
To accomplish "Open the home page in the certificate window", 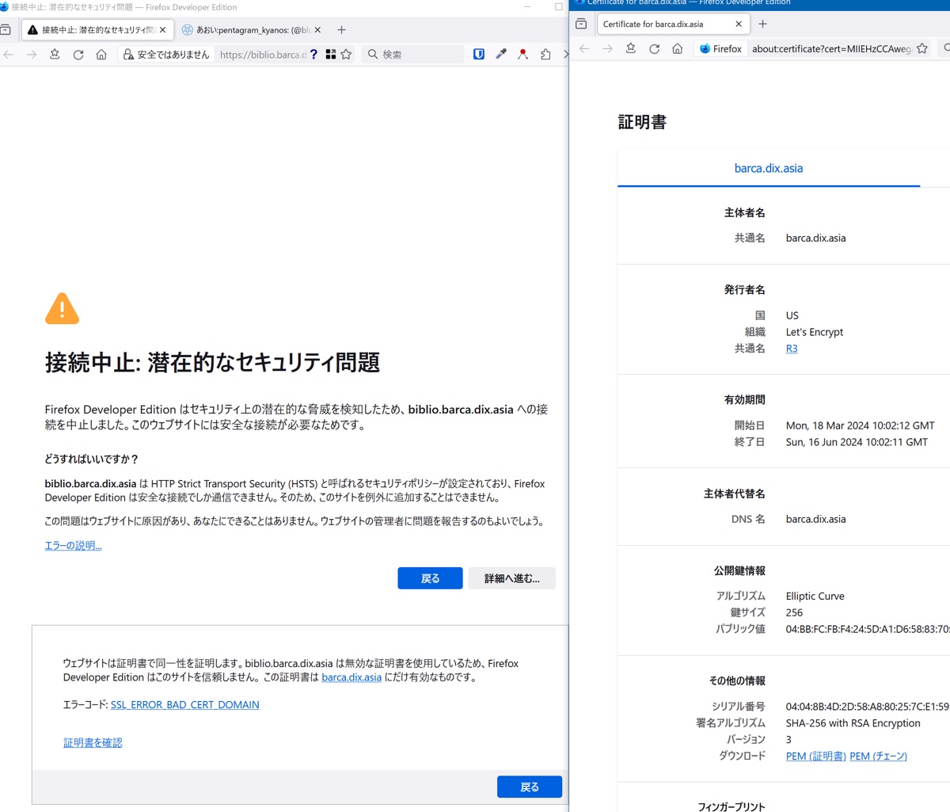I will pos(677,49).
